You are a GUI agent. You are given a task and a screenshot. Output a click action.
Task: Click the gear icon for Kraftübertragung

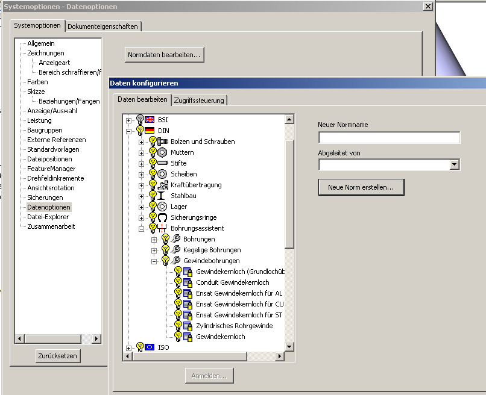click(163, 185)
